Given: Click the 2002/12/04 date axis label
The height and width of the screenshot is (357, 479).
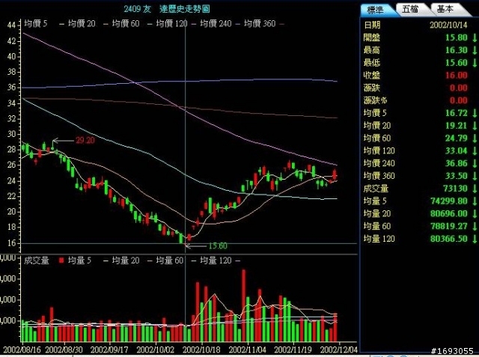Looking at the screenshot, I should pyautogui.click(x=338, y=350).
